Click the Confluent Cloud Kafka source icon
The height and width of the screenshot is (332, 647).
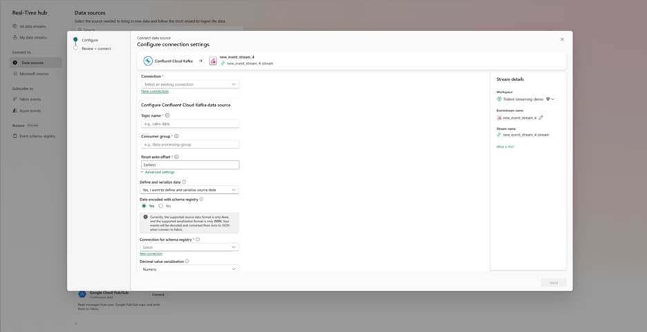148,61
